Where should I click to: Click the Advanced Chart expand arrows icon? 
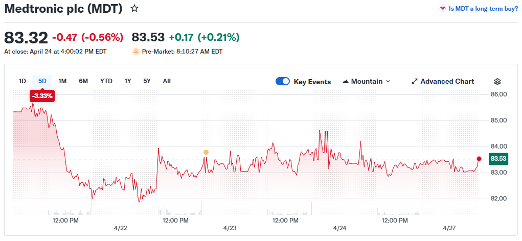[415, 82]
